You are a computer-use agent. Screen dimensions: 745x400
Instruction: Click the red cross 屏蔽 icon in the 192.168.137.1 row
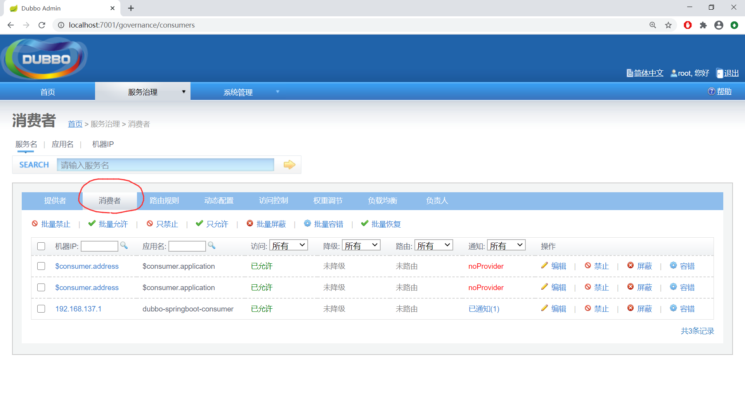point(631,308)
